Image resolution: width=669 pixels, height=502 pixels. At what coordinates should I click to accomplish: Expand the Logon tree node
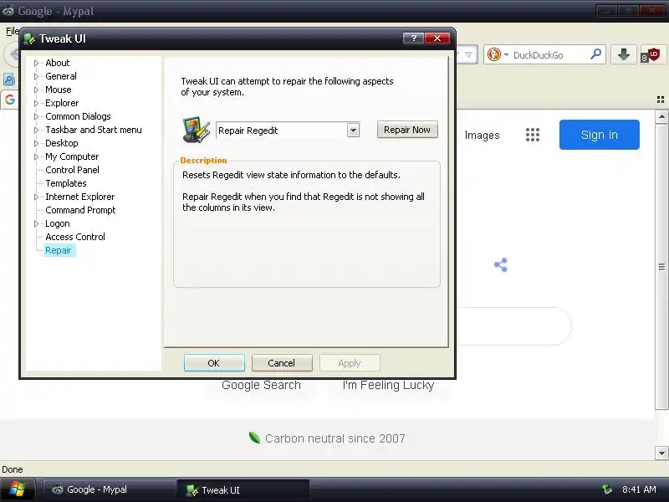(36, 223)
